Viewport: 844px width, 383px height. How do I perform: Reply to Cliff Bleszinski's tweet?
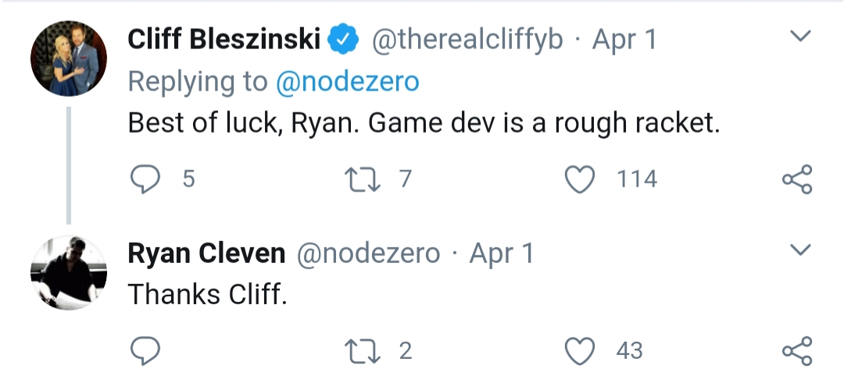click(144, 180)
